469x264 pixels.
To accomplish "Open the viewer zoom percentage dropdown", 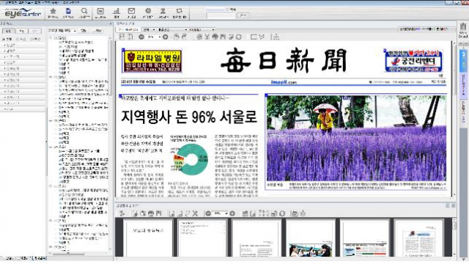I will [x=160, y=37].
